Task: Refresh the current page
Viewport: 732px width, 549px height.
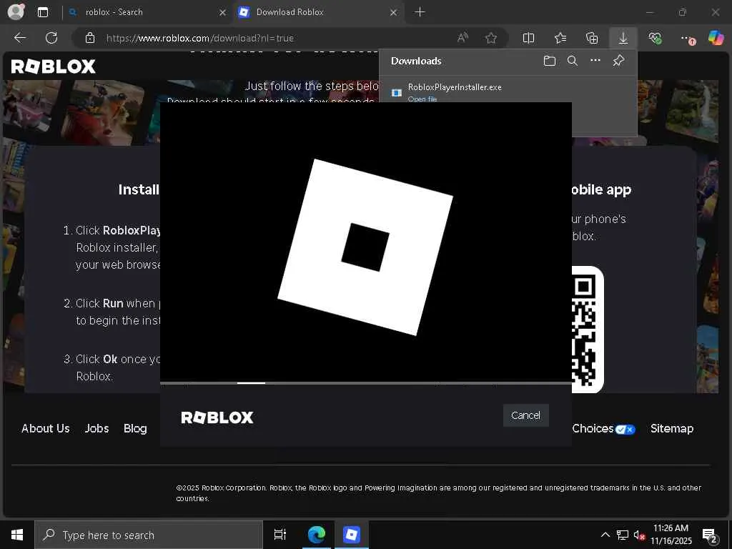Action: [x=51, y=38]
